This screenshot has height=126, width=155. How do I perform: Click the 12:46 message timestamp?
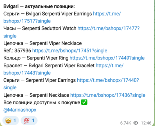(146, 123)
